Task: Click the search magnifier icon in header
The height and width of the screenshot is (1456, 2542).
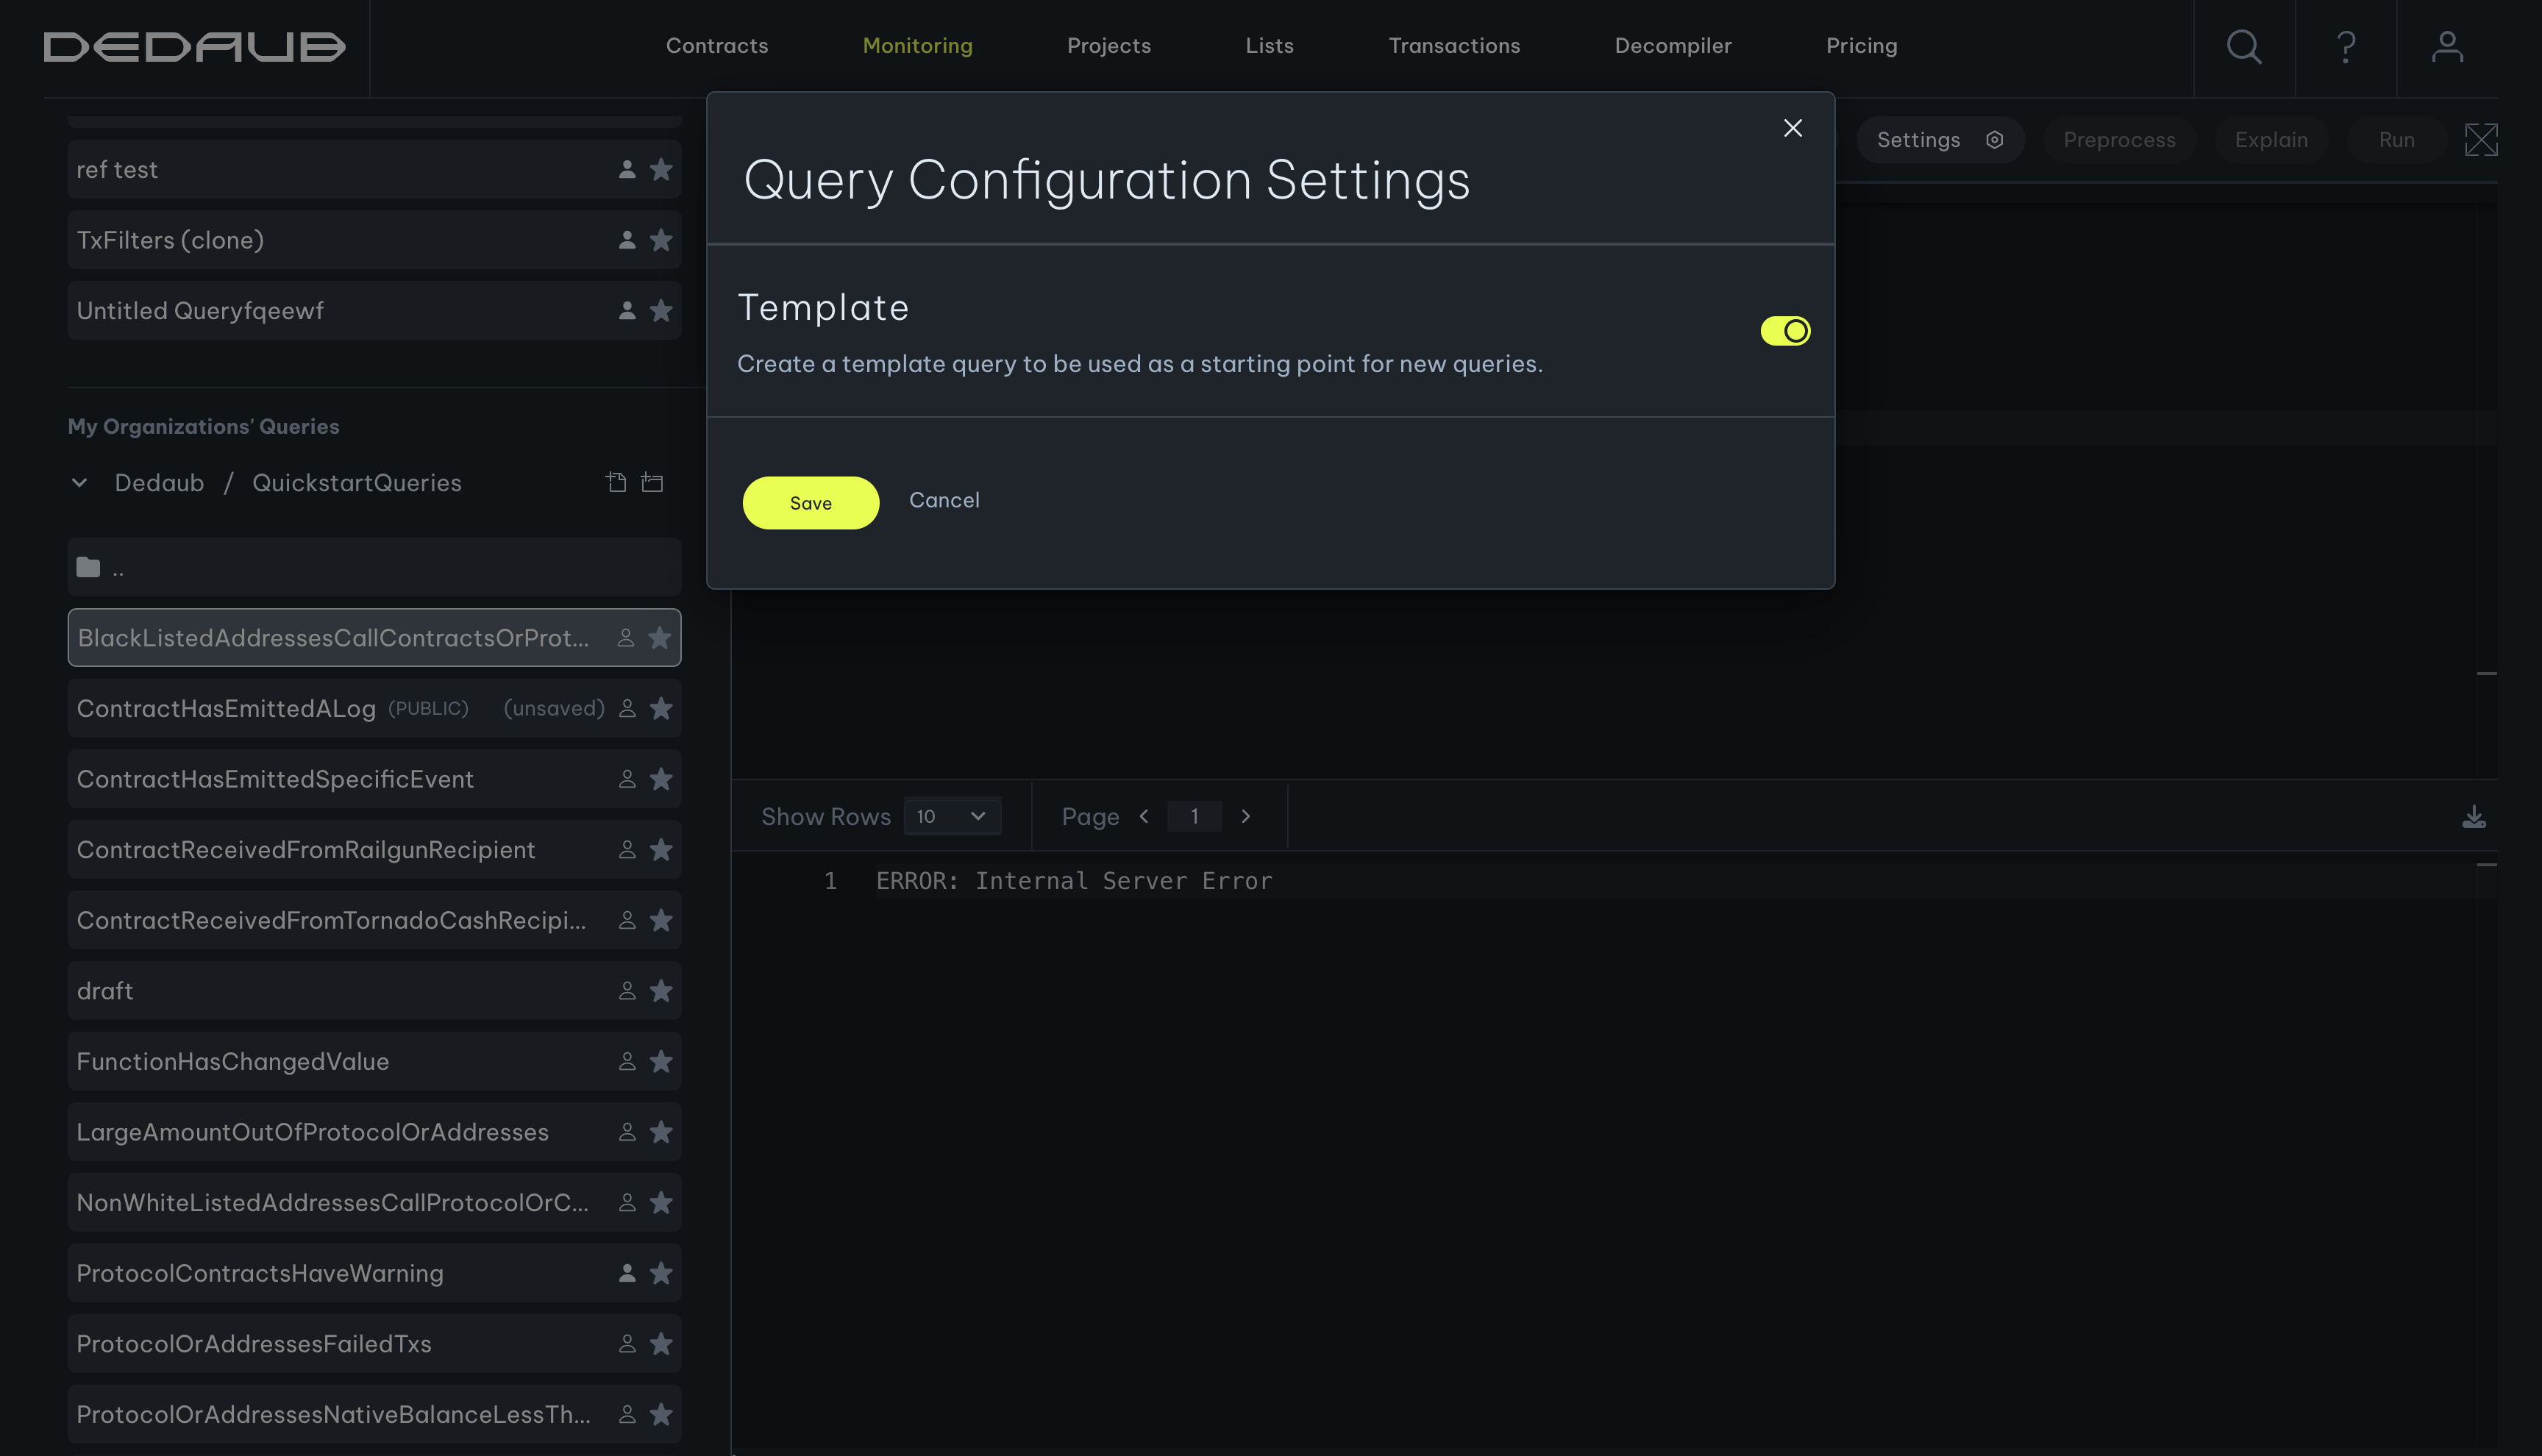Action: (x=2244, y=47)
